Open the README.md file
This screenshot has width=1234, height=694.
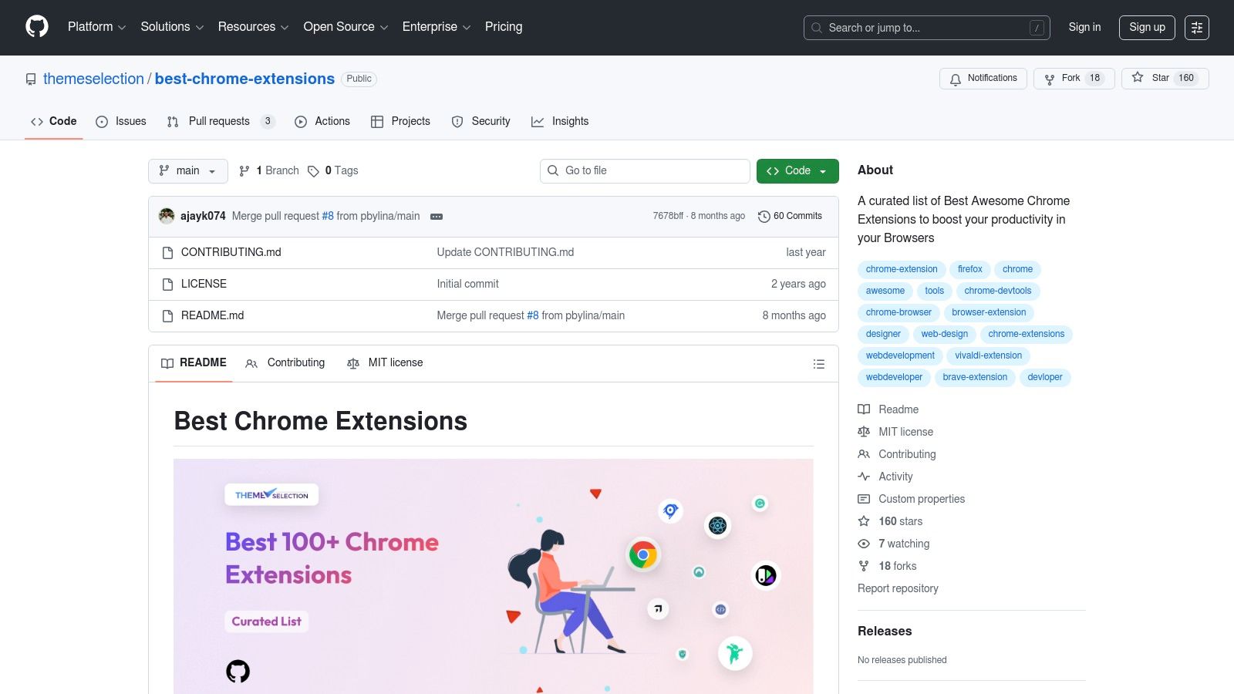(x=212, y=315)
